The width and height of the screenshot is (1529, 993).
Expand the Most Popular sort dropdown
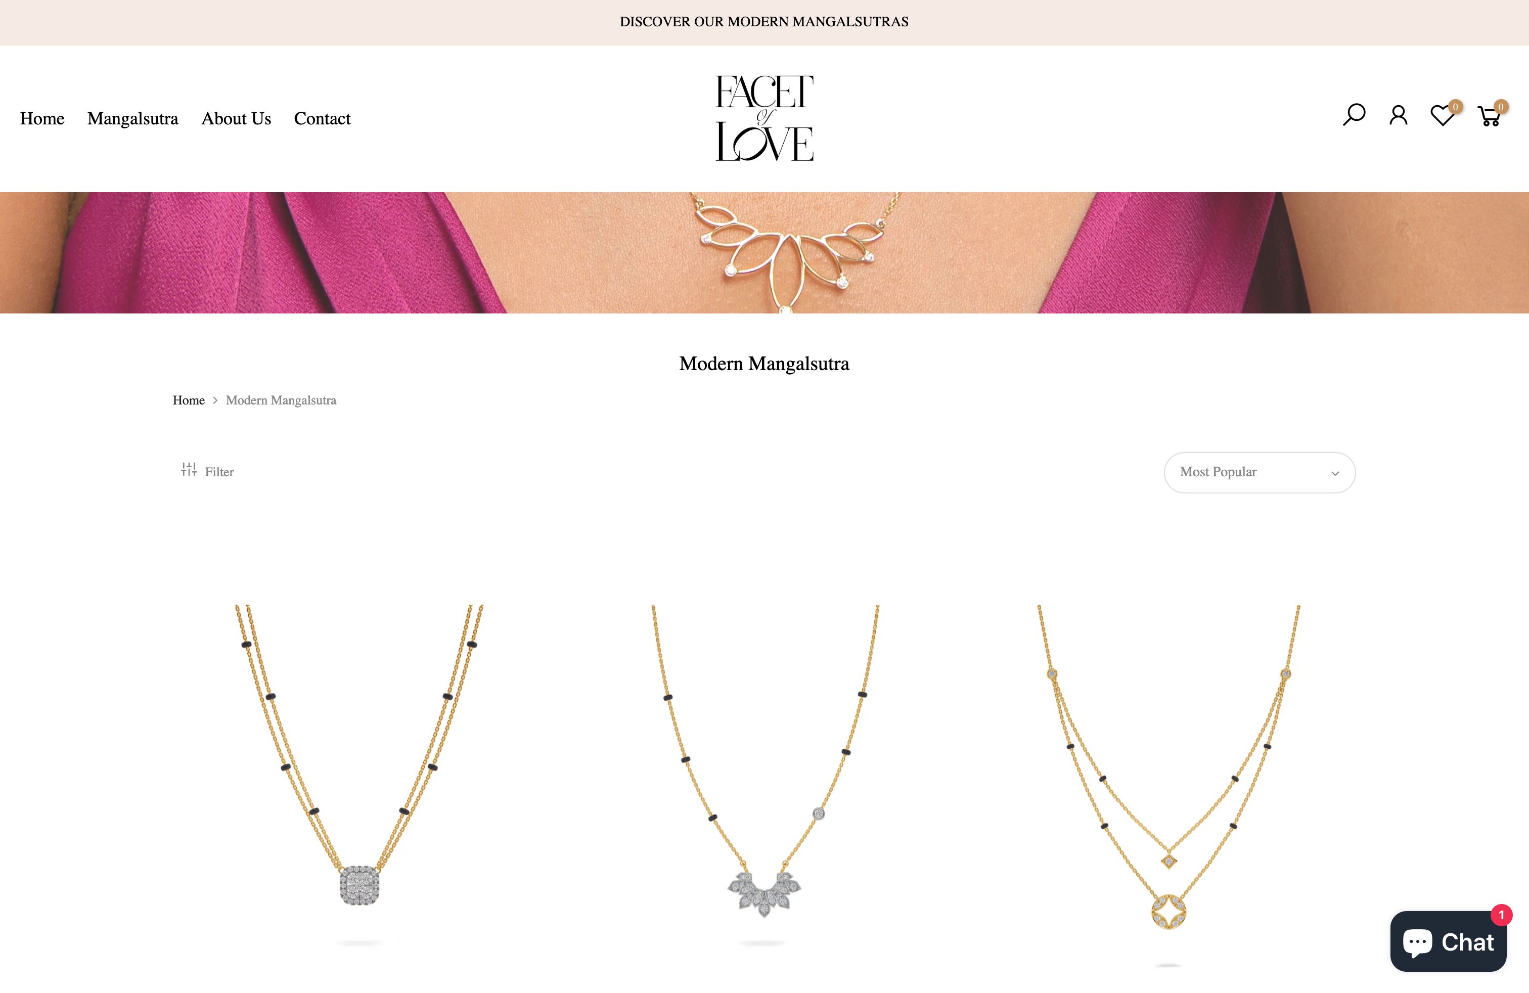click(1259, 473)
